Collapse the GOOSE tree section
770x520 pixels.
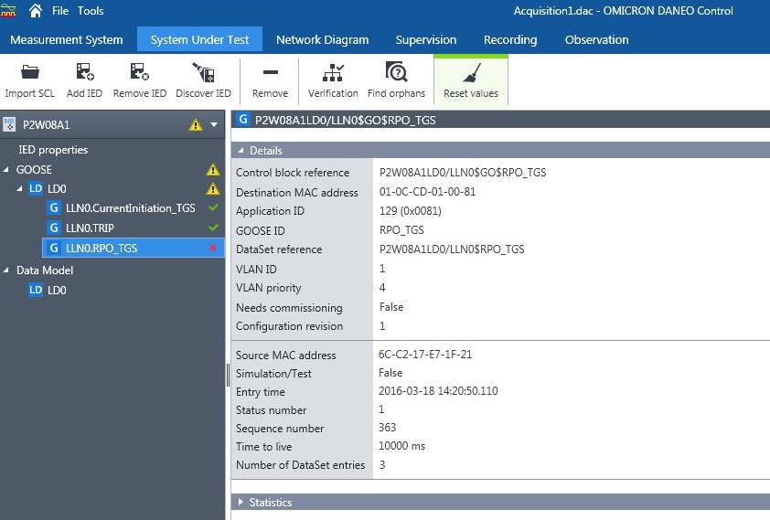click(x=7, y=169)
